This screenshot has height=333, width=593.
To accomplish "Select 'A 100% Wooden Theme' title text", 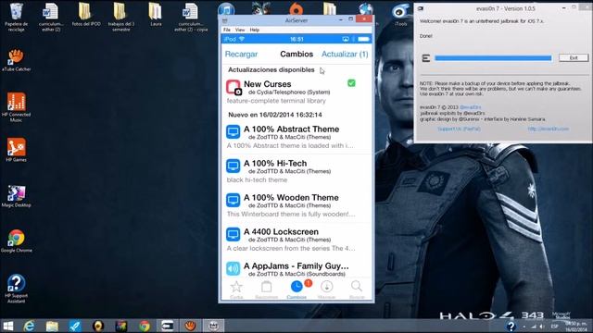I will [x=291, y=197].
